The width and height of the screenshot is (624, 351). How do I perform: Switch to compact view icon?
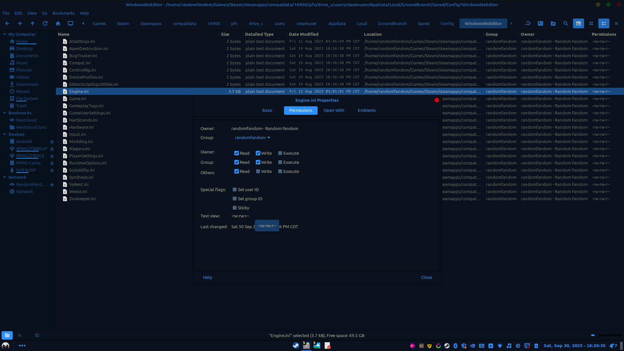tap(617, 23)
